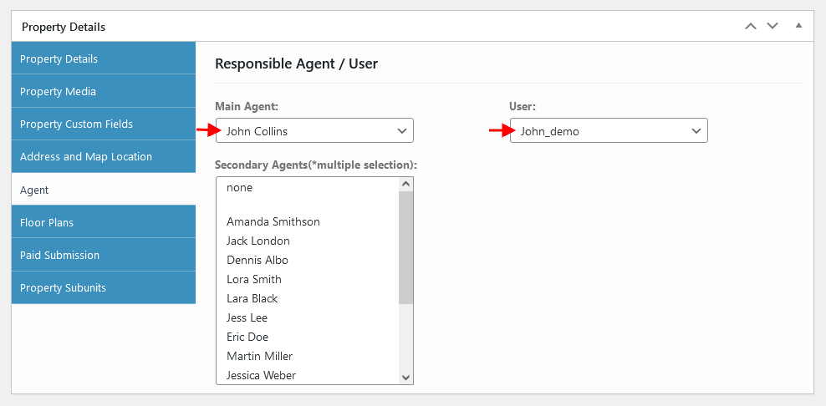Switch to Property Subunits tab
This screenshot has width=826, height=406.
coord(104,287)
